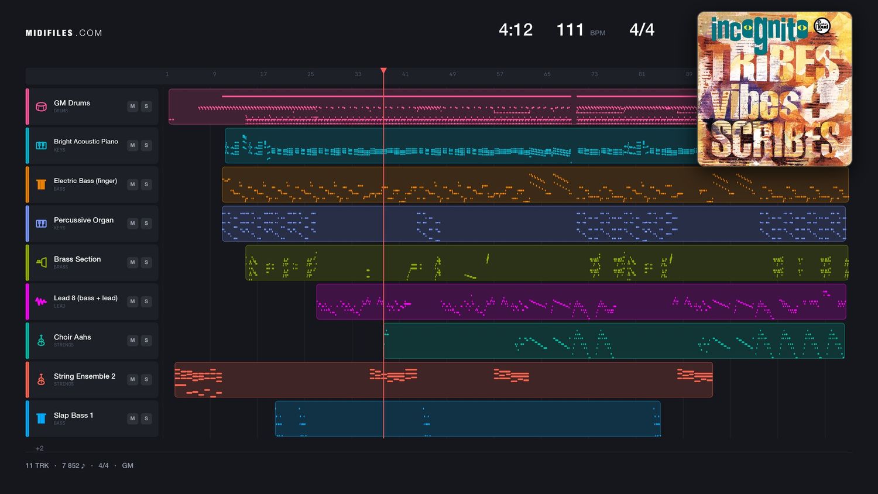Jump to bar 17 on the ruler
This screenshot has width=878, height=494.
(x=263, y=74)
